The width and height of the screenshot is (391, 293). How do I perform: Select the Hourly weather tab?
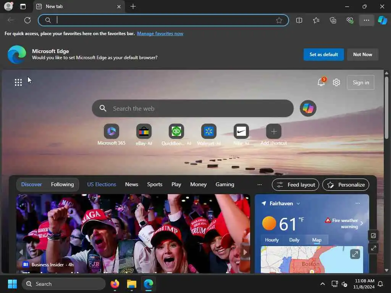coord(272,240)
